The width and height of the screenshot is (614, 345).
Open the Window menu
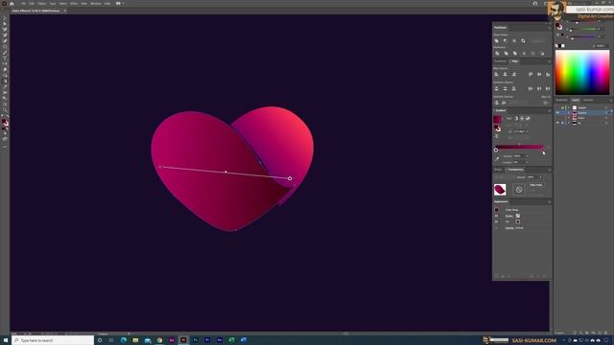coord(96,4)
